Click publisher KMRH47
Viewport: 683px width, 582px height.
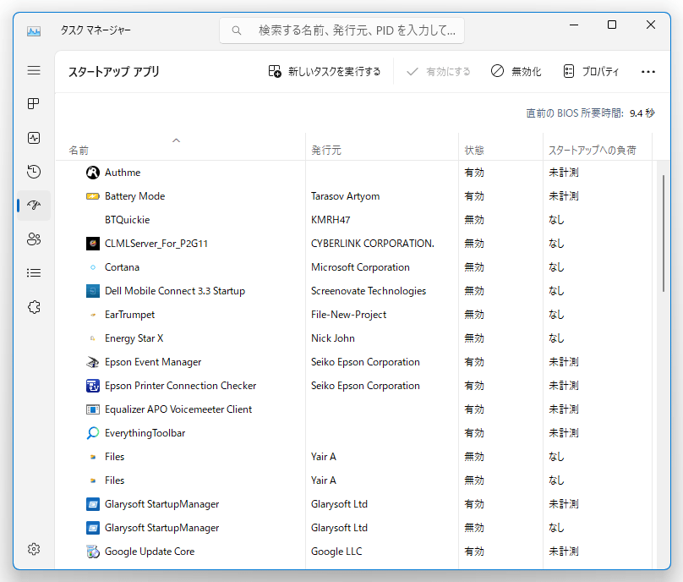pos(331,220)
